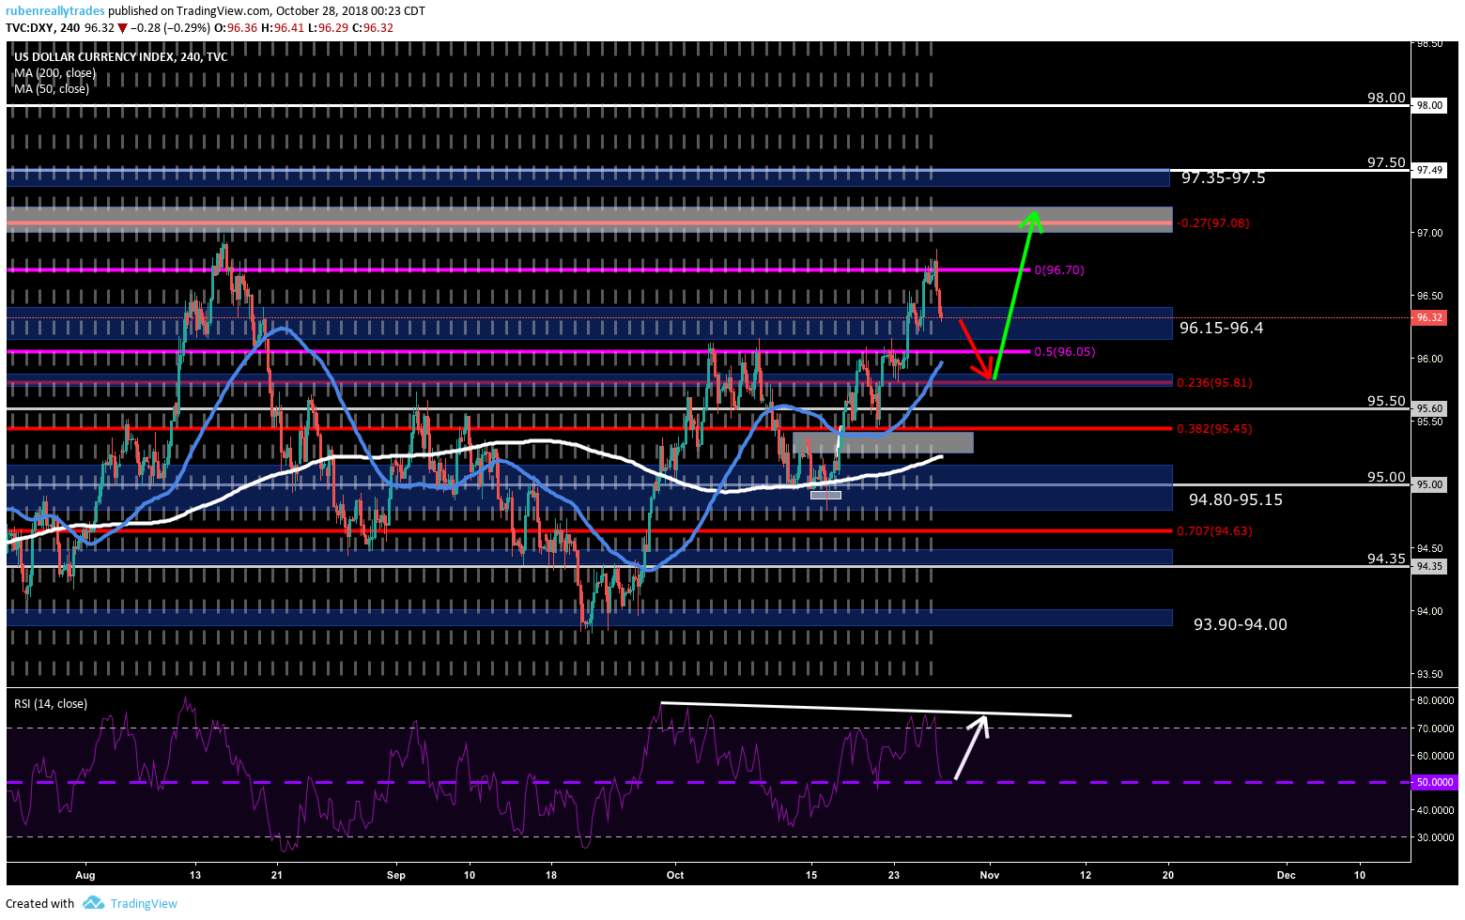The width and height of the screenshot is (1465, 920).
Task: Open the rubenreallytrades author link
Action: (55, 11)
